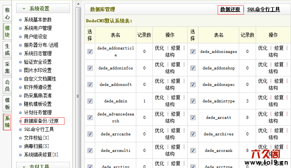
Task: Click 优化 for dede_arccache
Action: pos(160,131)
